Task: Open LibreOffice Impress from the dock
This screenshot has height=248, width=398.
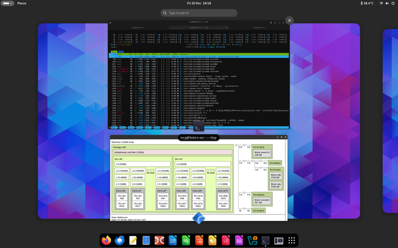Action: [x=199, y=240]
